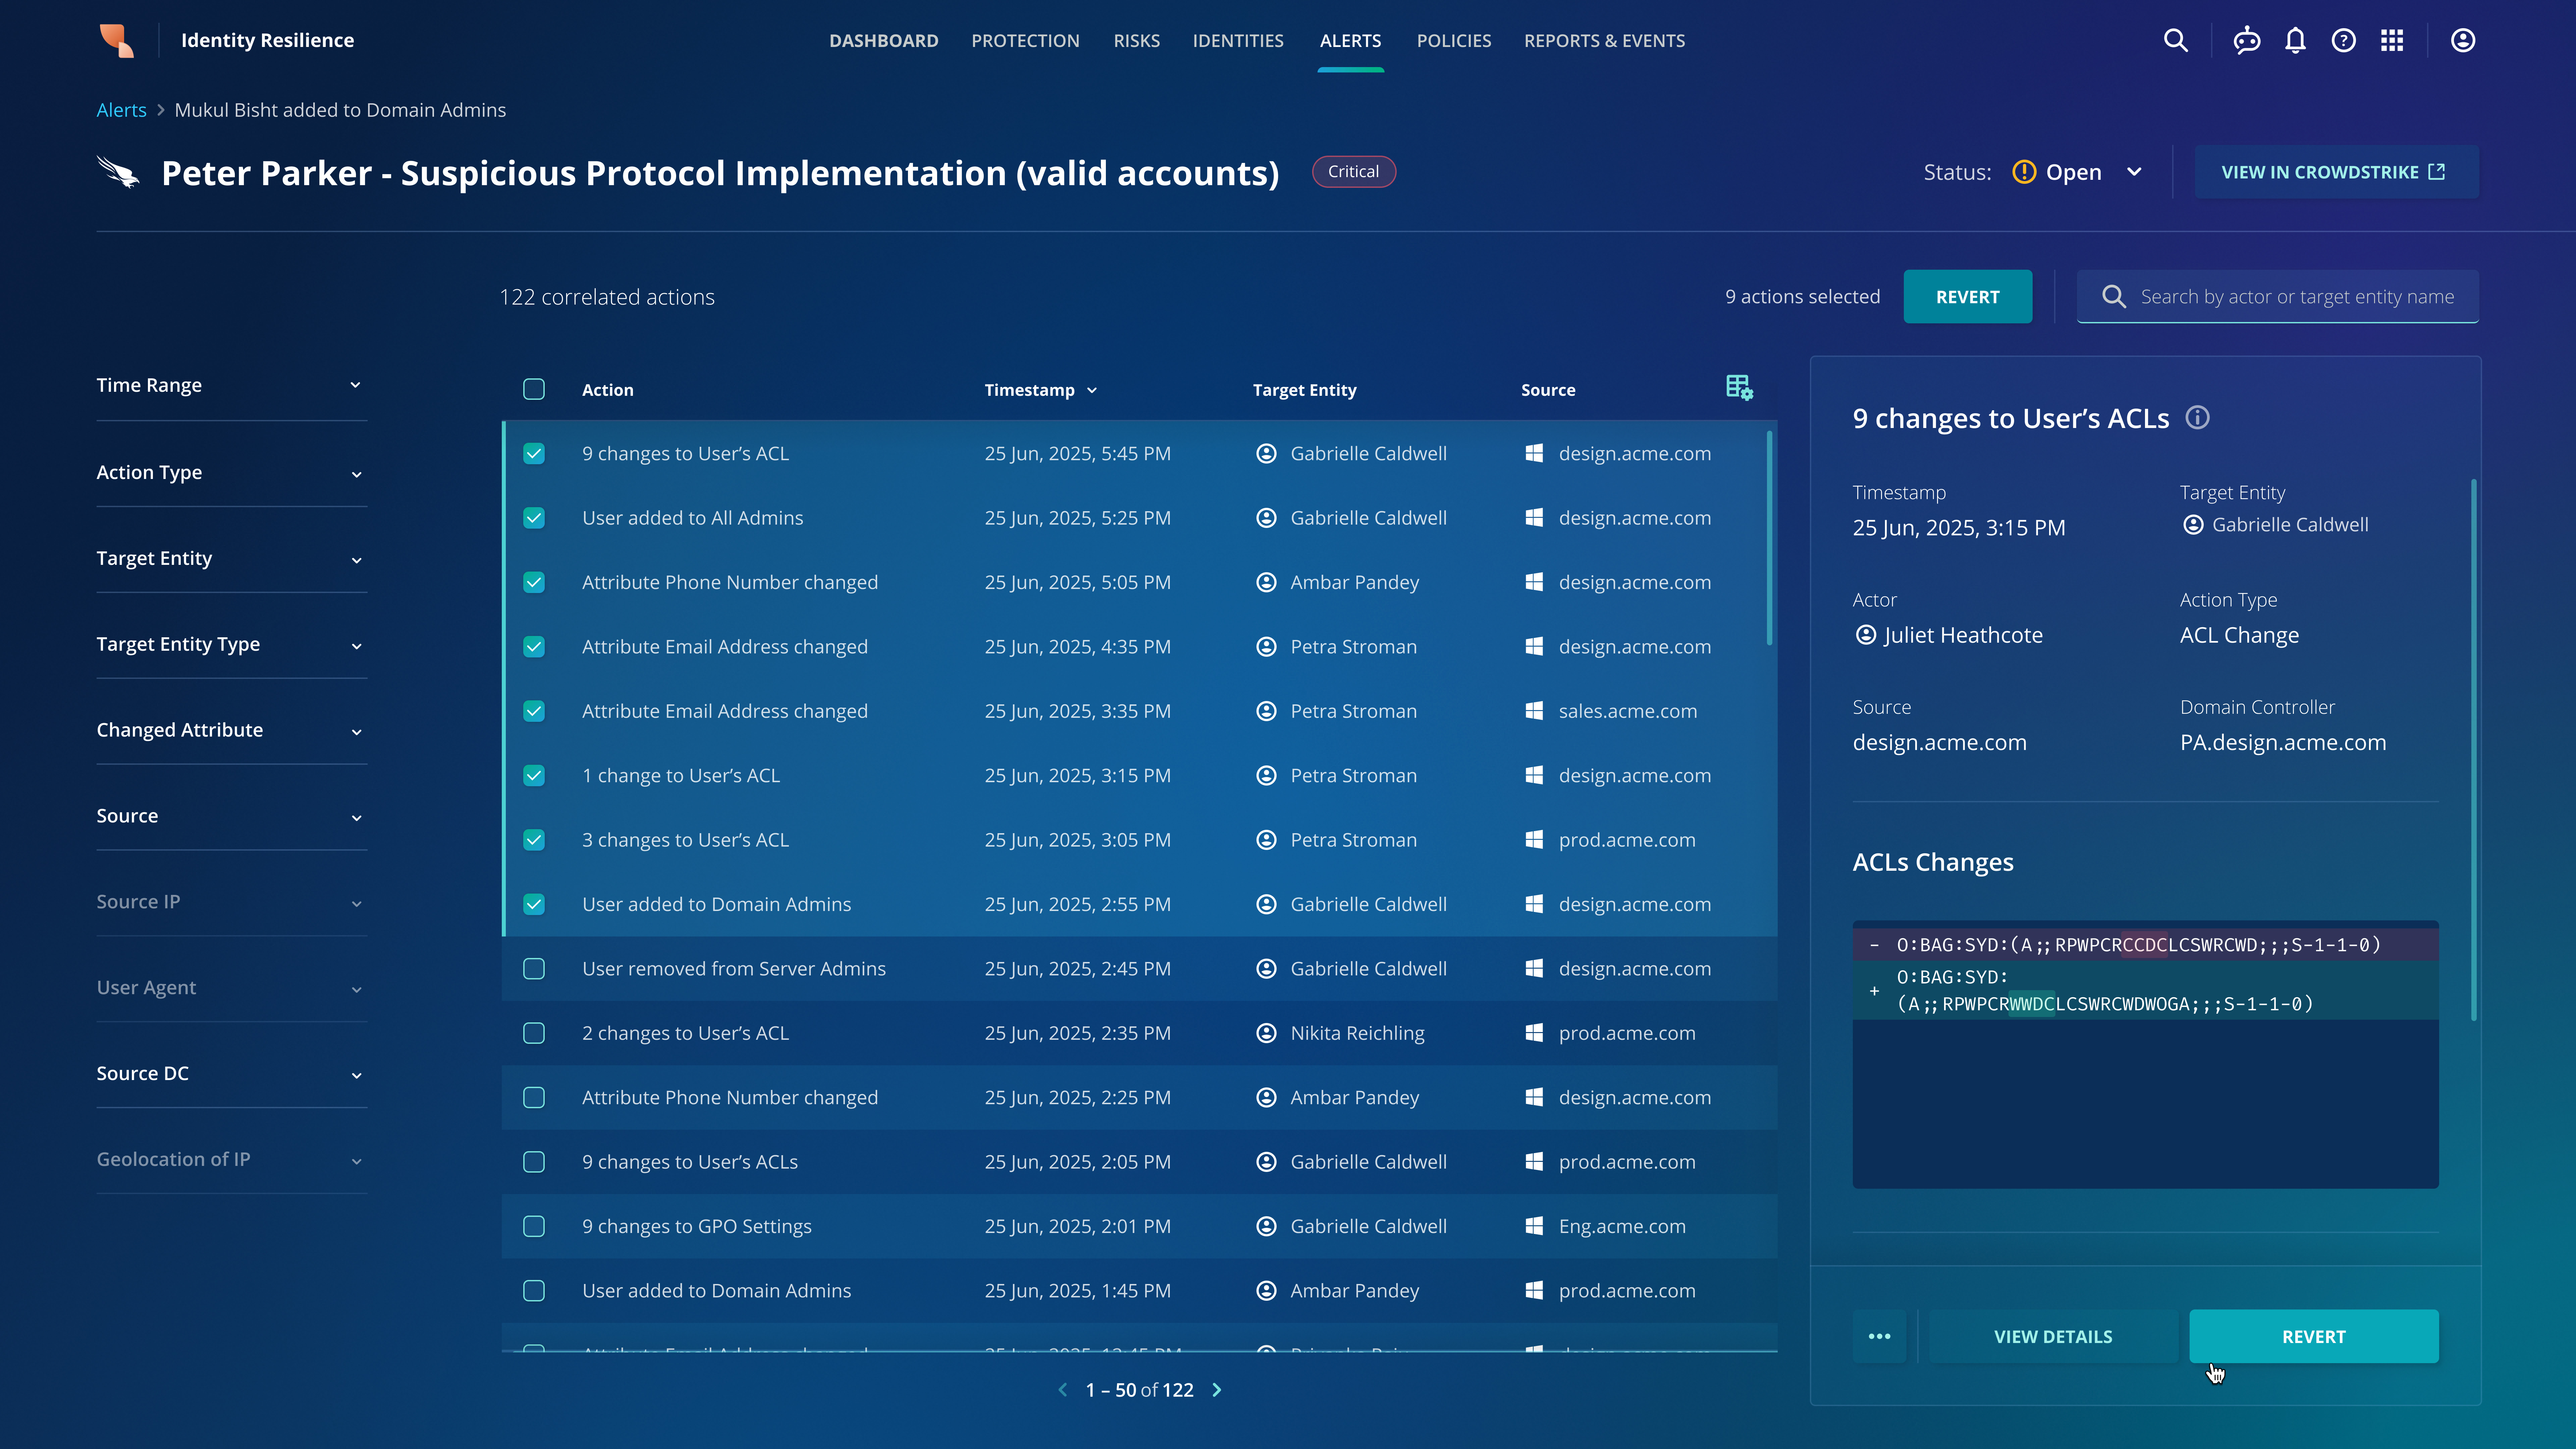Click info icon beside 9 changes heading
This screenshot has width=2576, height=1449.
click(2197, 418)
